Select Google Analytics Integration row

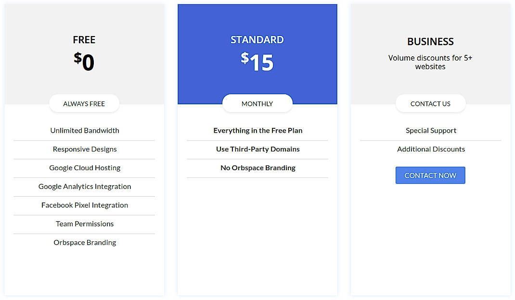[85, 187]
